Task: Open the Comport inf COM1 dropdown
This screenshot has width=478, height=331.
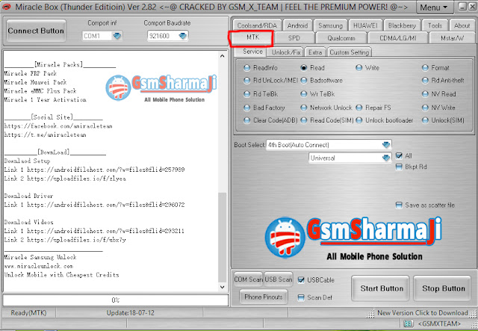Action: [117, 36]
